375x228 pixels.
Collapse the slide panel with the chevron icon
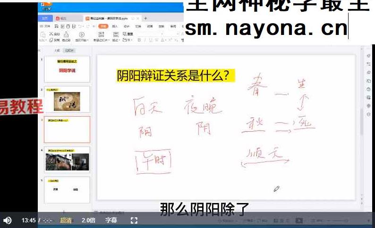pos(40,51)
